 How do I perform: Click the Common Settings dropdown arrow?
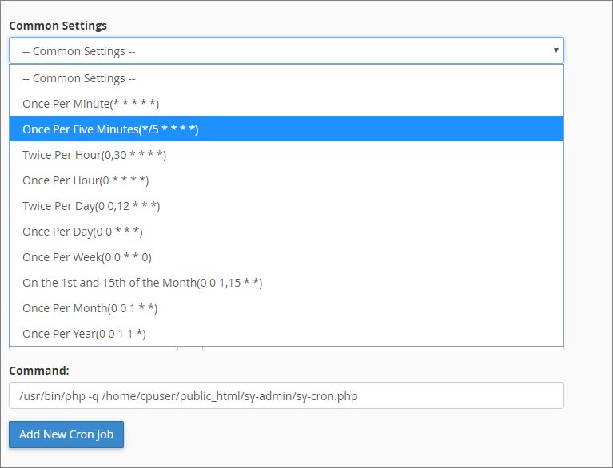point(555,50)
